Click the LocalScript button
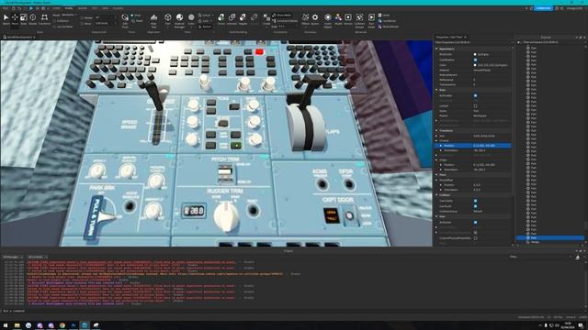The height and width of the screenshot is (330, 588). point(388,21)
